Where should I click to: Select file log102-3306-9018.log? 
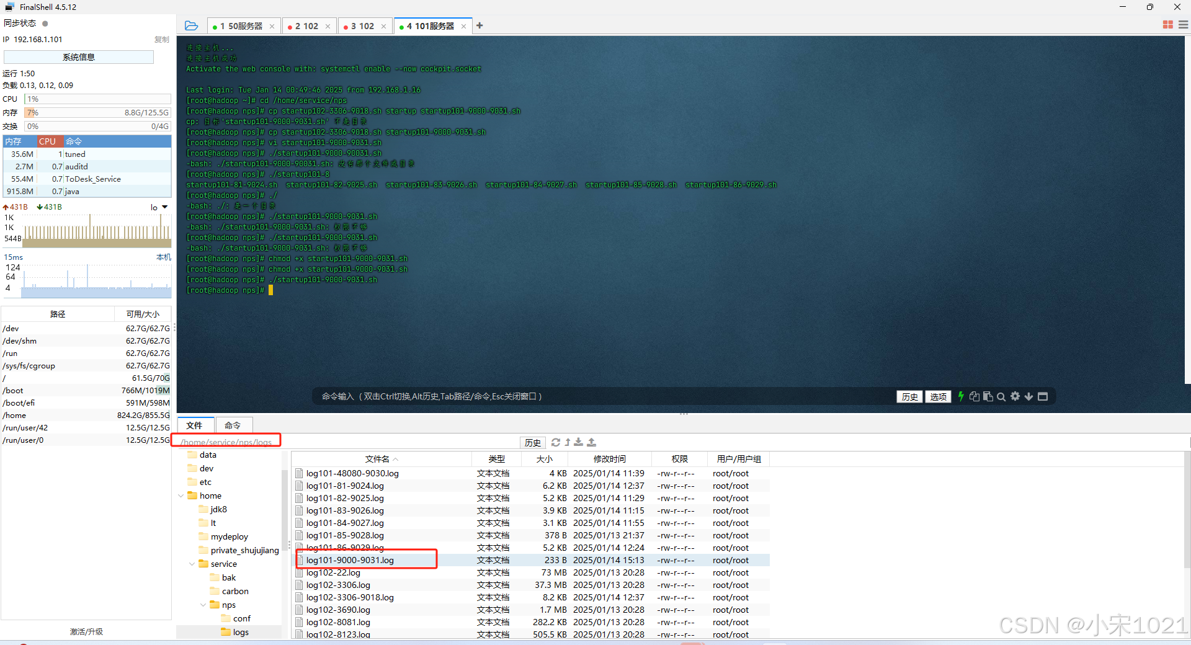click(531, 597)
